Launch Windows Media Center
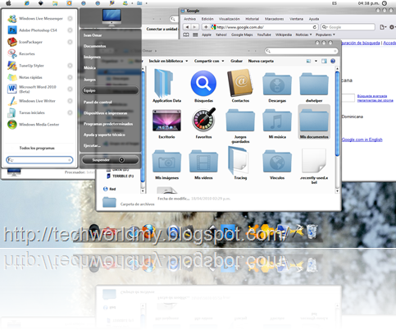 [34, 124]
